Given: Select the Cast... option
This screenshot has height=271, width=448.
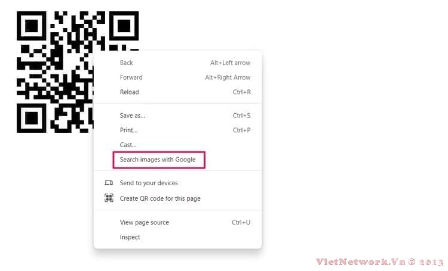Looking at the screenshot, I should [x=178, y=145].
